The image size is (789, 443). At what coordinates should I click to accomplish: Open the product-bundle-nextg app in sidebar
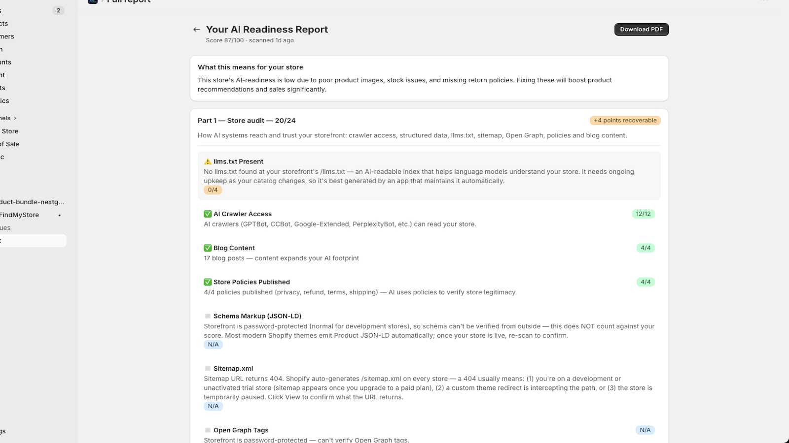click(32, 202)
